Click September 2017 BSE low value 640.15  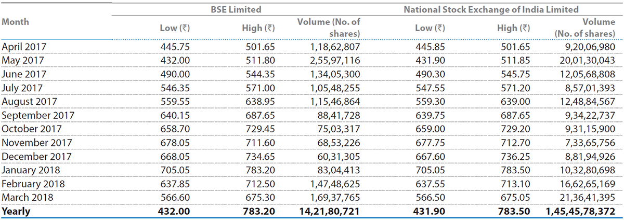pyautogui.click(x=174, y=115)
